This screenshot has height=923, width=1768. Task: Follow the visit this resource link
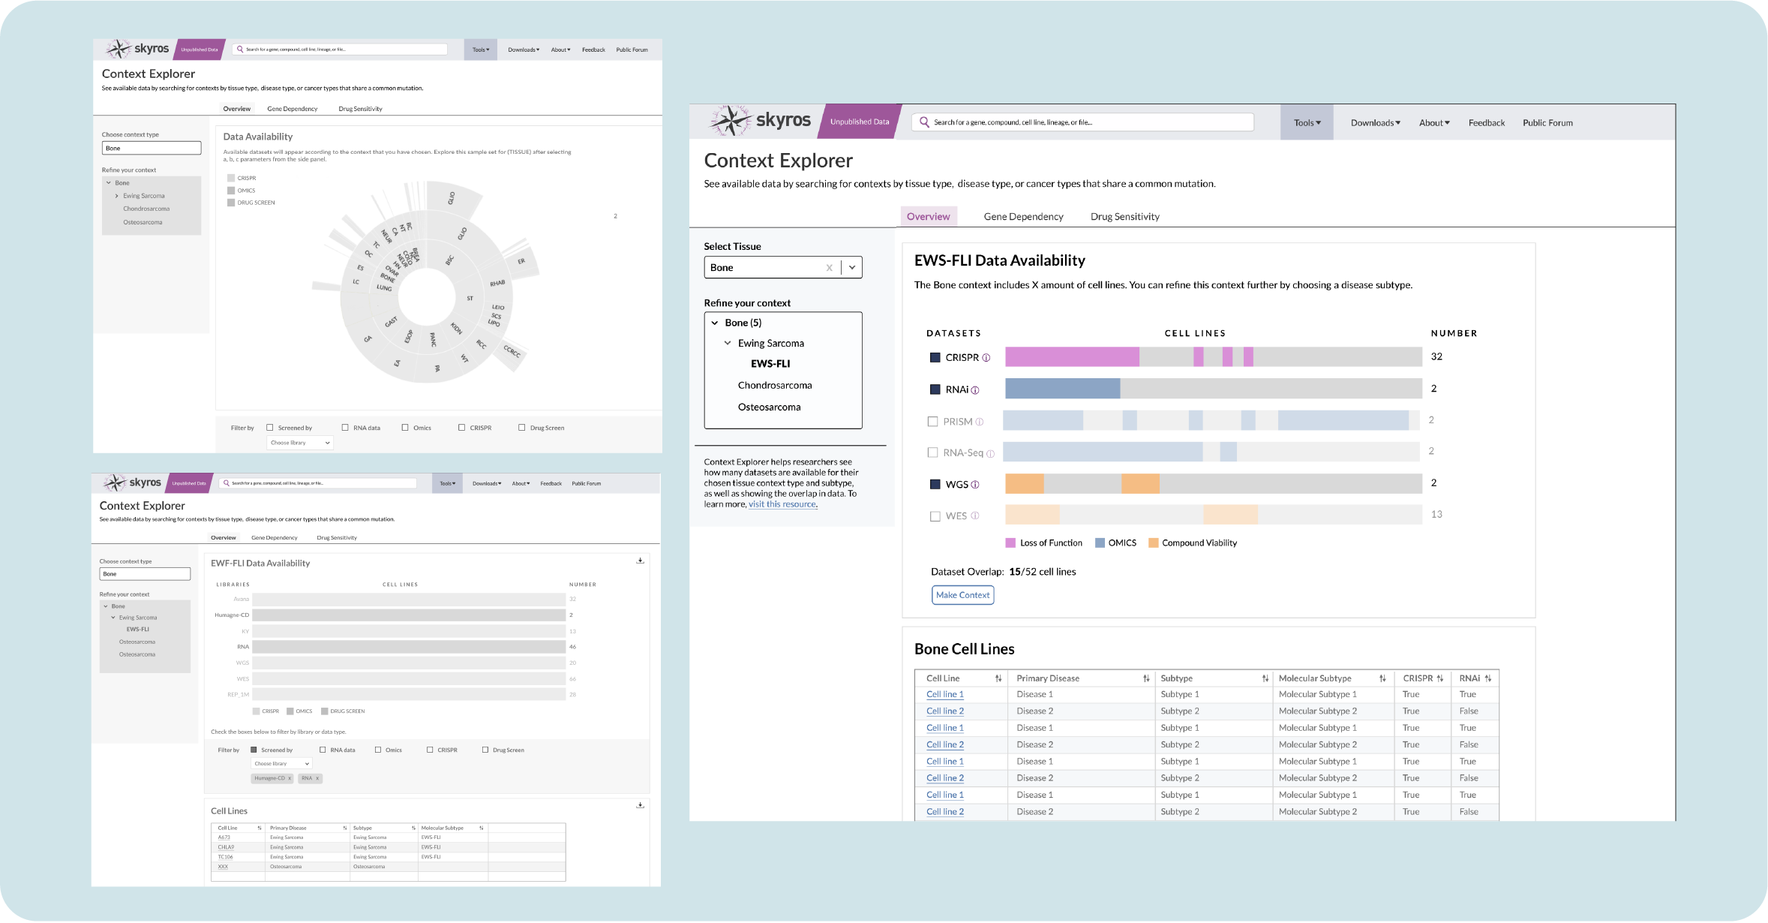point(782,504)
